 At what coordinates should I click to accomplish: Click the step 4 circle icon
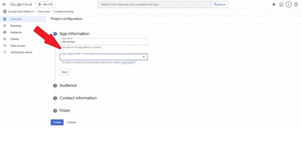pyautogui.click(x=55, y=111)
